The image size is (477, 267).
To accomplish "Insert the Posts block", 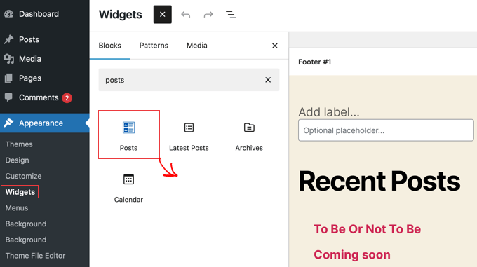I will coord(129,135).
